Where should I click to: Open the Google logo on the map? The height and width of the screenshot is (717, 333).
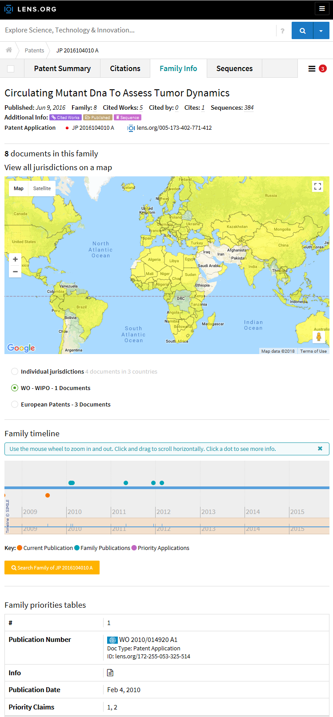point(21,348)
